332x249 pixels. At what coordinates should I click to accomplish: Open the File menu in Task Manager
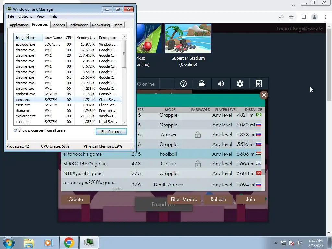[11, 16]
